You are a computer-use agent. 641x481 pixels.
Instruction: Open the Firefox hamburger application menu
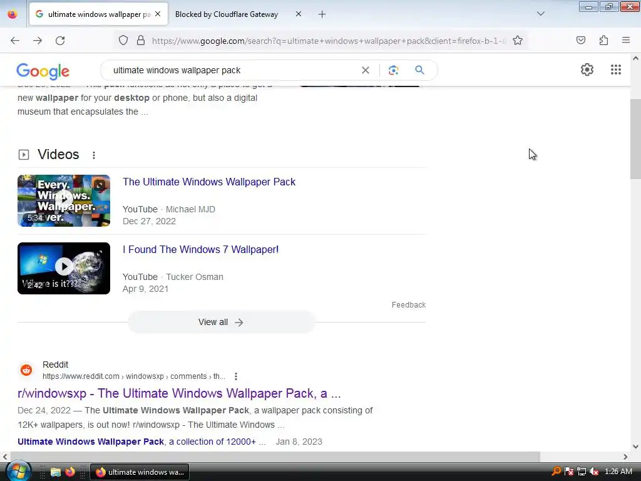coord(626,40)
